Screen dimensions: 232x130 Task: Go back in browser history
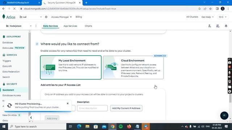coord(4,9)
